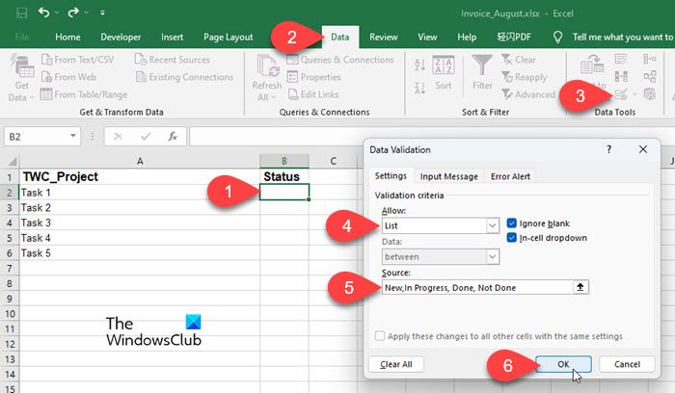Image resolution: width=675 pixels, height=393 pixels.
Task: Click the Undo arrow in title bar
Action: tap(45, 12)
